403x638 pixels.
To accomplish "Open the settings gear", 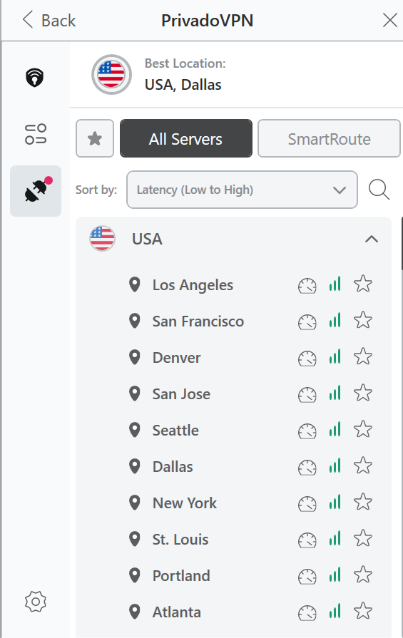I will point(36,602).
